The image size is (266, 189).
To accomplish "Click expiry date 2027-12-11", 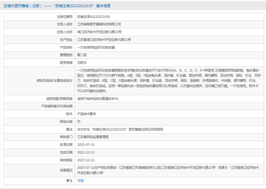I will [x=86, y=160].
